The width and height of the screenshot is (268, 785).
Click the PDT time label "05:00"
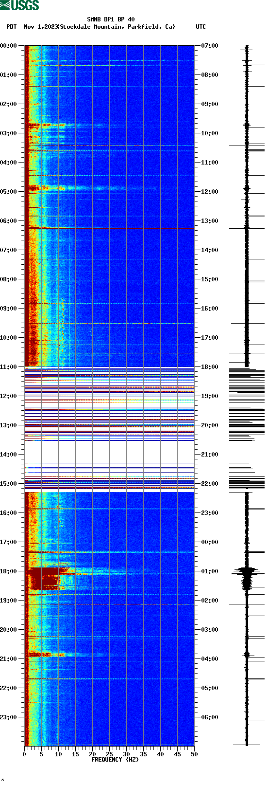[8, 192]
